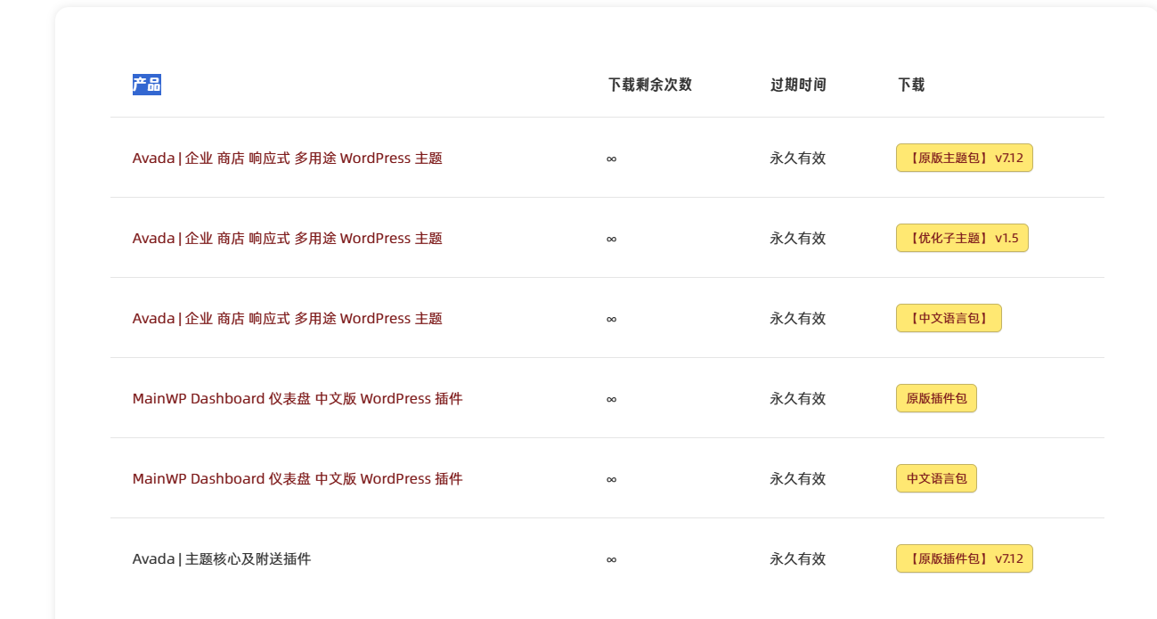Click the ∞ symbol in the MainWP 原版插件包 row
1157x619 pixels.
(x=611, y=399)
